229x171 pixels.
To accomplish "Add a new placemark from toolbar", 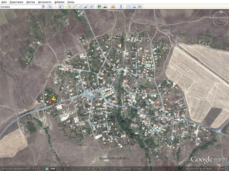I will pyautogui.click(x=69, y=6).
